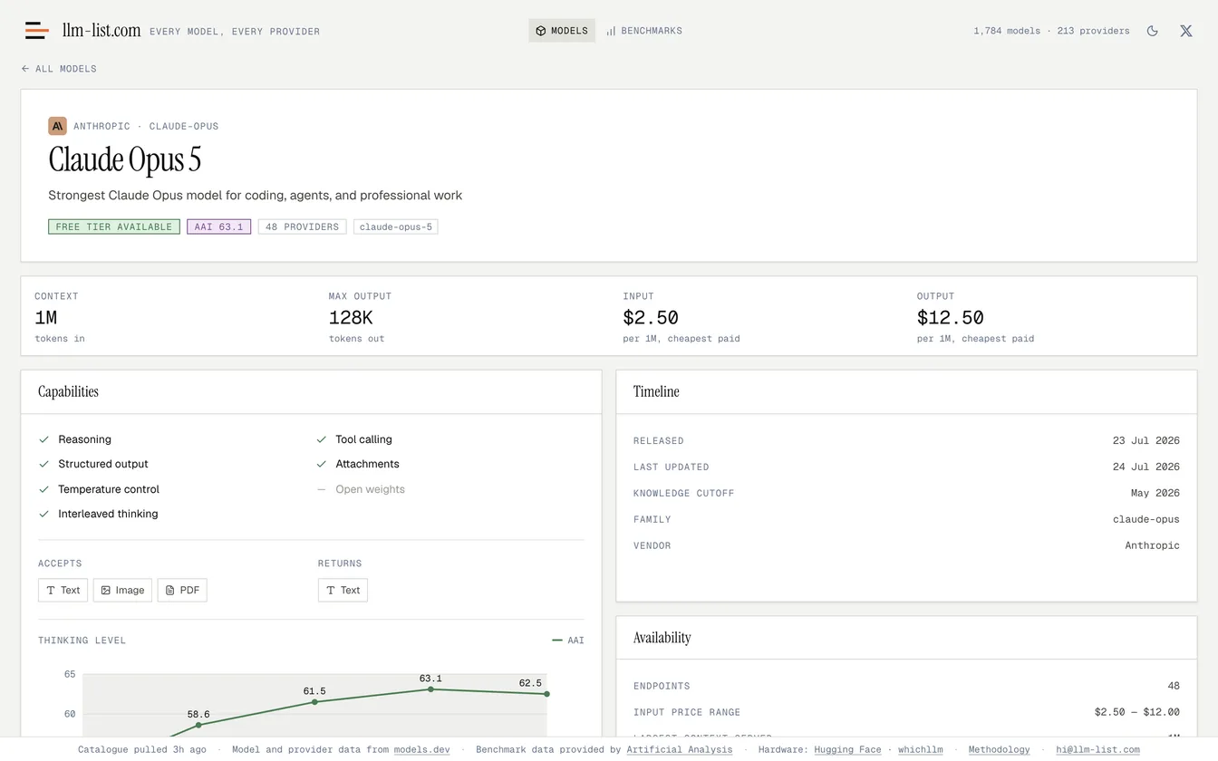1218x761 pixels.
Task: Click the dash icon beside Open weights
Action: pos(321,489)
